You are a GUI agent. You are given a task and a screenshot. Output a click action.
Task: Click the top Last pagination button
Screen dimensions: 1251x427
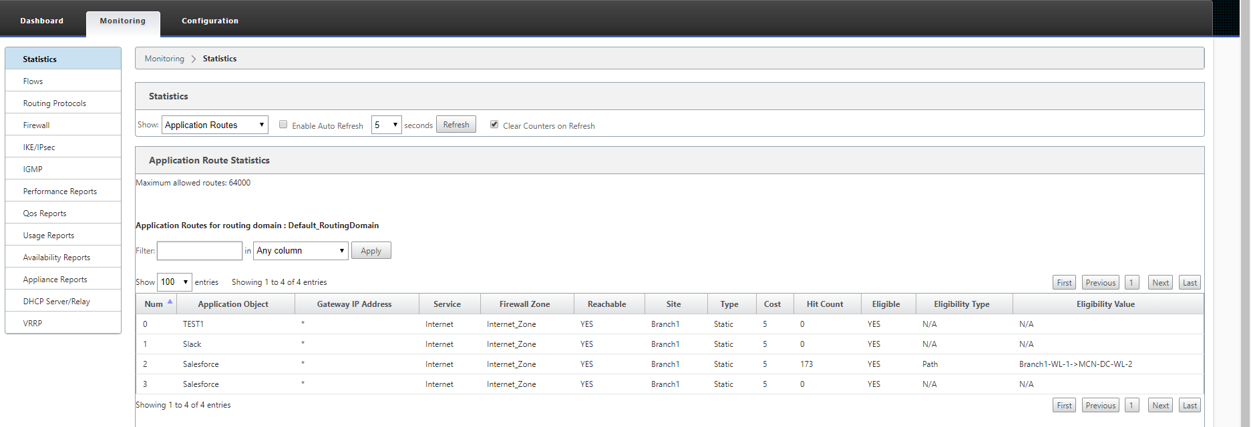click(x=1190, y=283)
